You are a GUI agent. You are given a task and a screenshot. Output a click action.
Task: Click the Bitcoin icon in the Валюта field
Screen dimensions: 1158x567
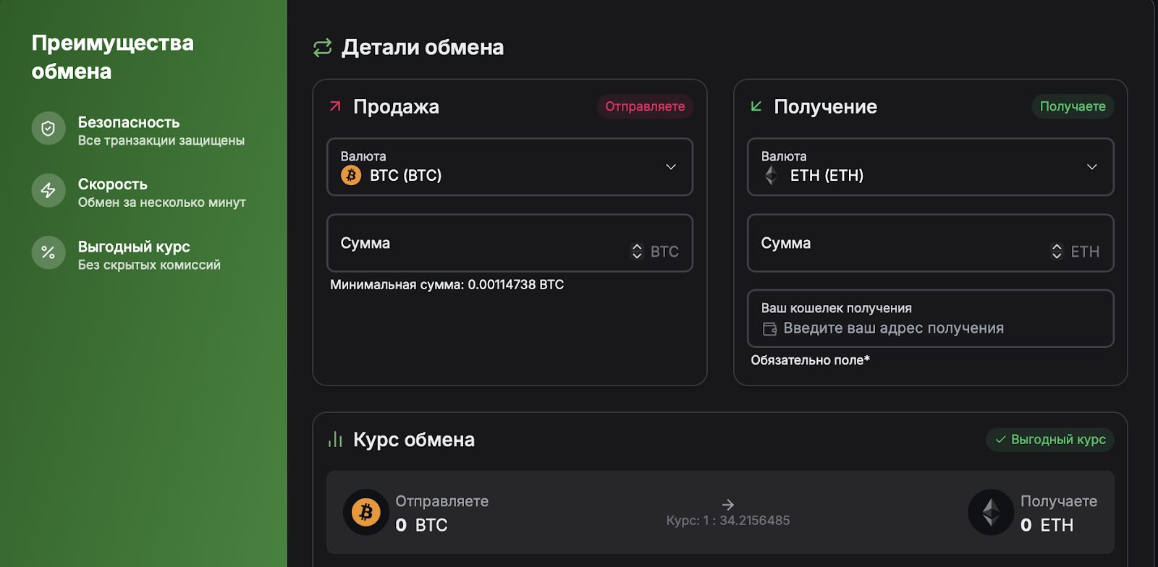[351, 175]
